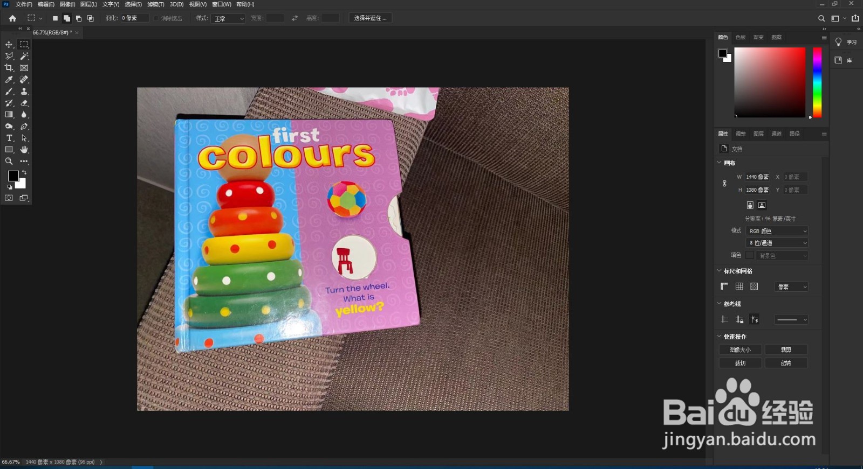The width and height of the screenshot is (863, 469).
Task: Choose Subtract from selection mode
Action: tap(79, 18)
